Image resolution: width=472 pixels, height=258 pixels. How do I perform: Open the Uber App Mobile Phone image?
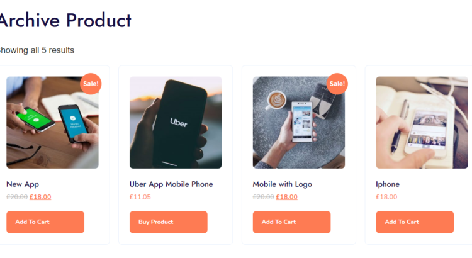(x=176, y=123)
